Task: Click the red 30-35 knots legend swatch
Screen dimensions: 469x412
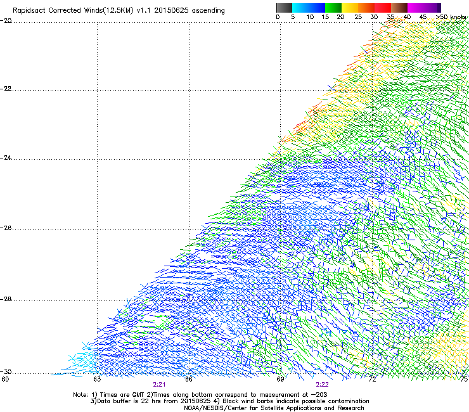Action: (x=383, y=8)
